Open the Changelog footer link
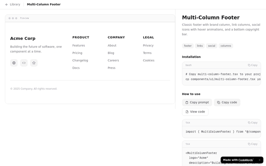 pyautogui.click(x=80, y=60)
